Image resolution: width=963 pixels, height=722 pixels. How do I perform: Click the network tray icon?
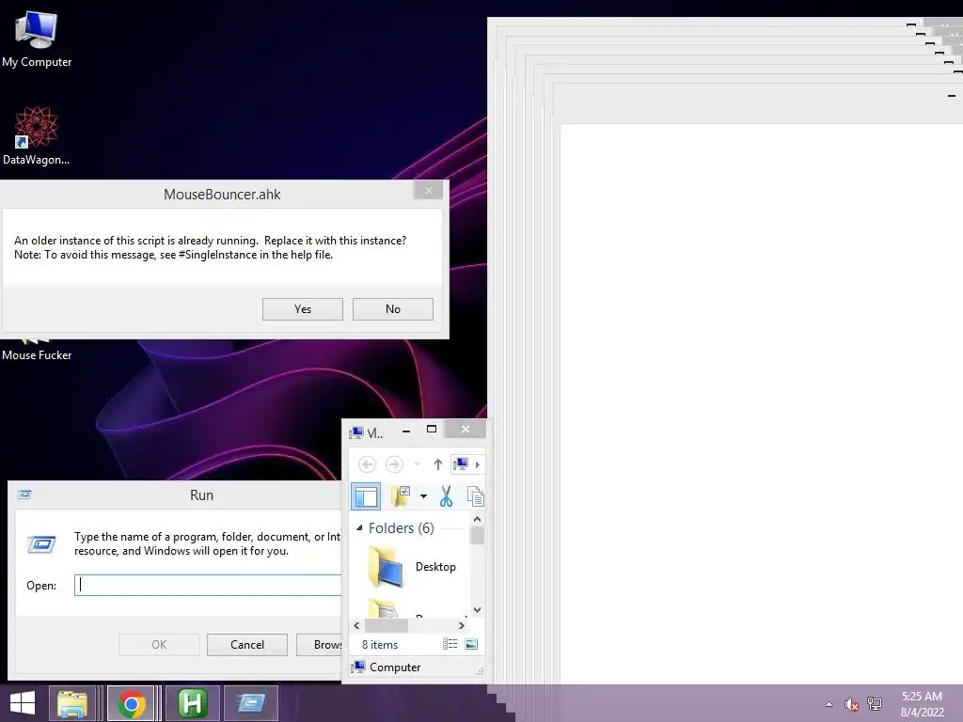coord(875,704)
